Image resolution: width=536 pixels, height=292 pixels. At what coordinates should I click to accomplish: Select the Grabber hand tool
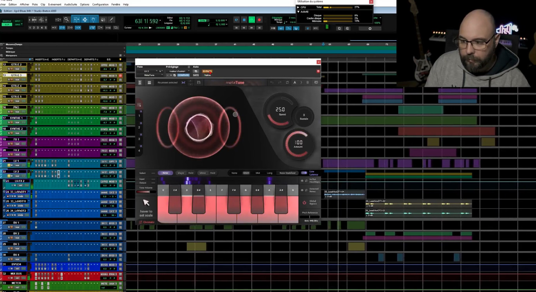(x=93, y=20)
